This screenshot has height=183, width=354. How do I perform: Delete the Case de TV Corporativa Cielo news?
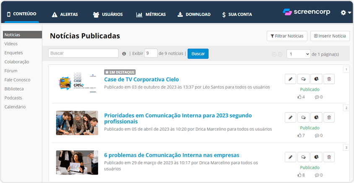coord(329,79)
